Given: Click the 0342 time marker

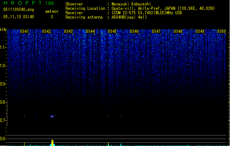Looking at the screenshot, I should pyautogui.click(x=46, y=31).
